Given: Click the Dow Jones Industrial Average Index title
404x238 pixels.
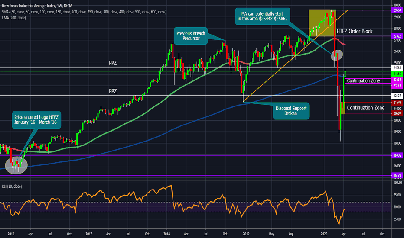Looking at the screenshot, I should [x=37, y=6].
